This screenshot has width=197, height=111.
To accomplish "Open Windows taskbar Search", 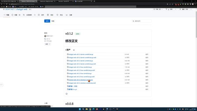I will (83, 109).
